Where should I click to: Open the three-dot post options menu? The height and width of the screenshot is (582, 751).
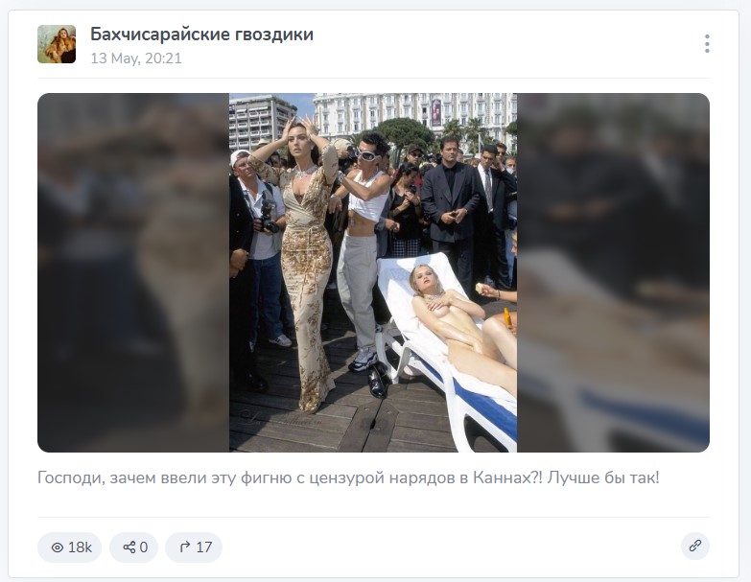tap(707, 43)
